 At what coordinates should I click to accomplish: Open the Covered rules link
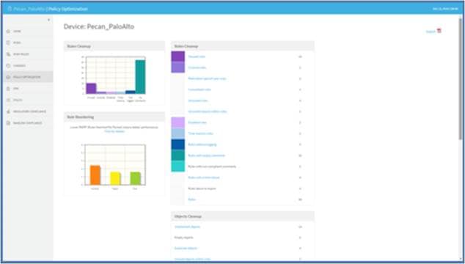tap(197, 67)
